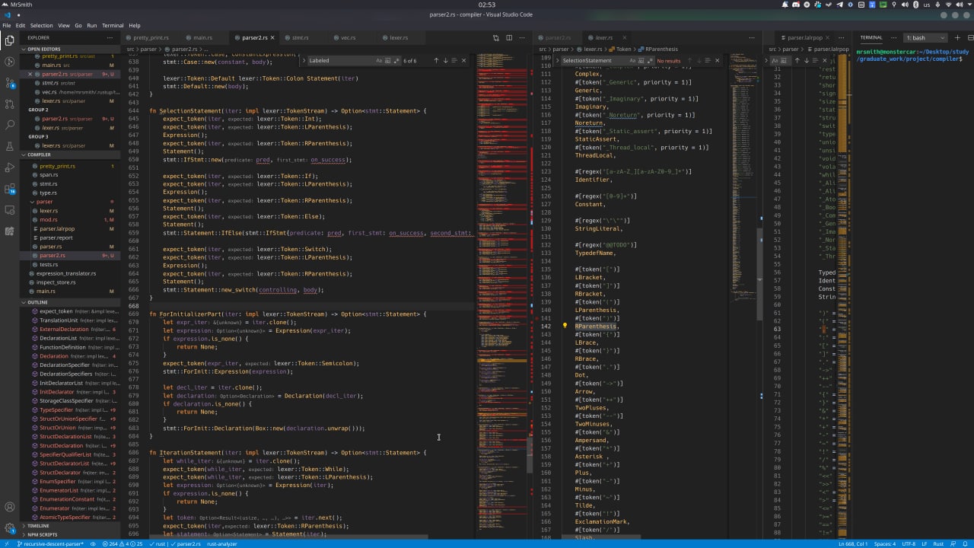Click UTF-8 encoding status item
The image size is (974, 548).
909,544
